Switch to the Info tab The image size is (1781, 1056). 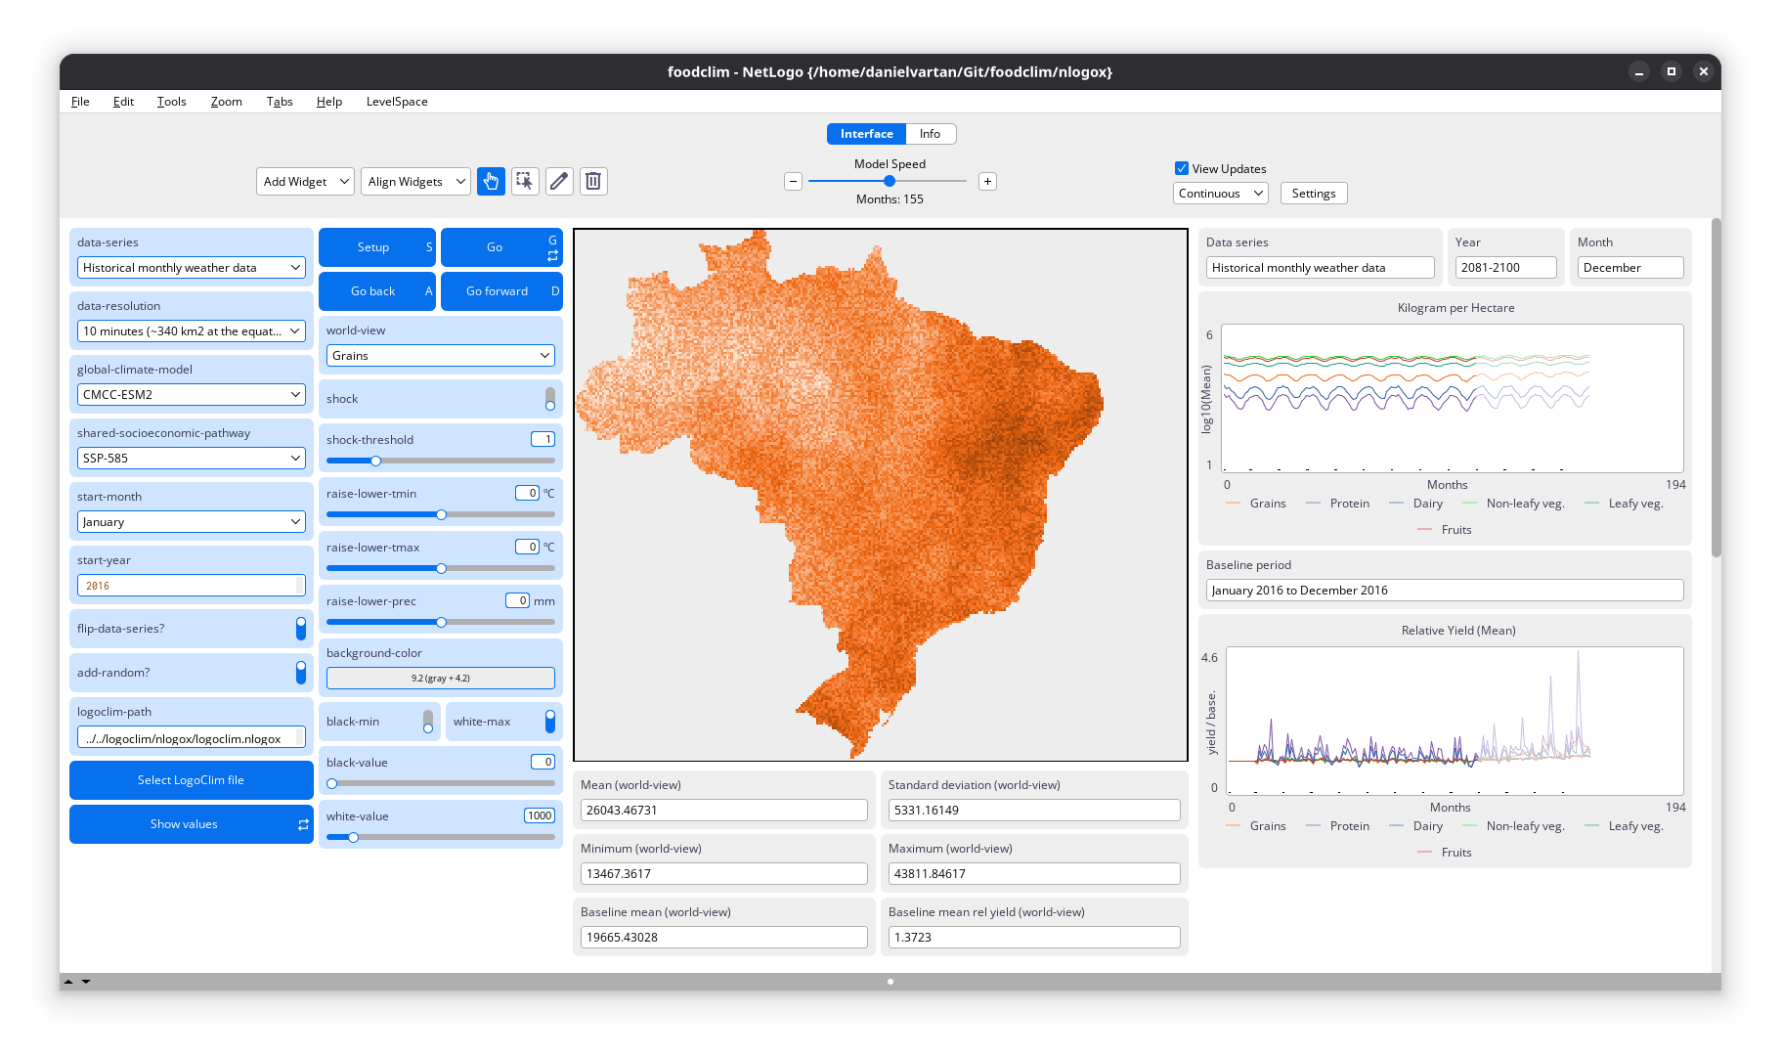click(x=930, y=134)
